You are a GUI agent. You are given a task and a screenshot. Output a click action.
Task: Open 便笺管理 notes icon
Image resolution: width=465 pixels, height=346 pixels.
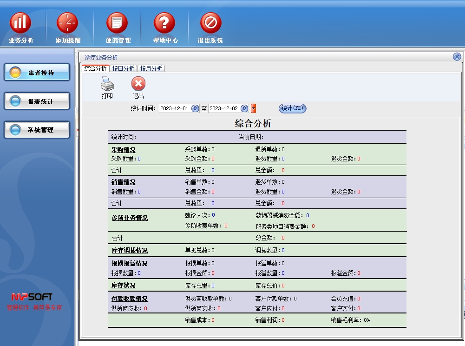117,23
